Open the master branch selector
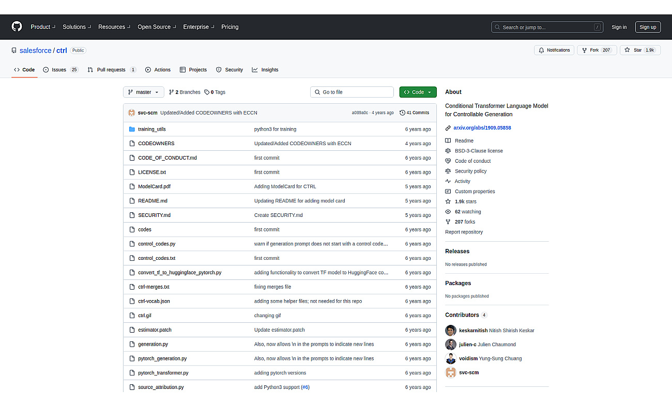Viewport: 672px width, 407px height. [x=144, y=92]
